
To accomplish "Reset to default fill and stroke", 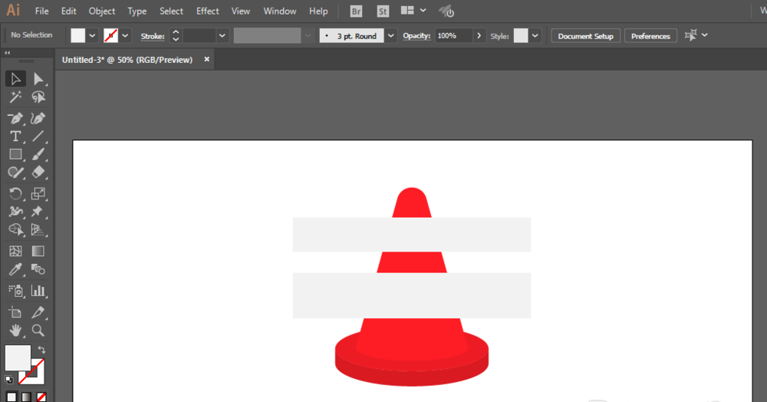I will (8, 380).
